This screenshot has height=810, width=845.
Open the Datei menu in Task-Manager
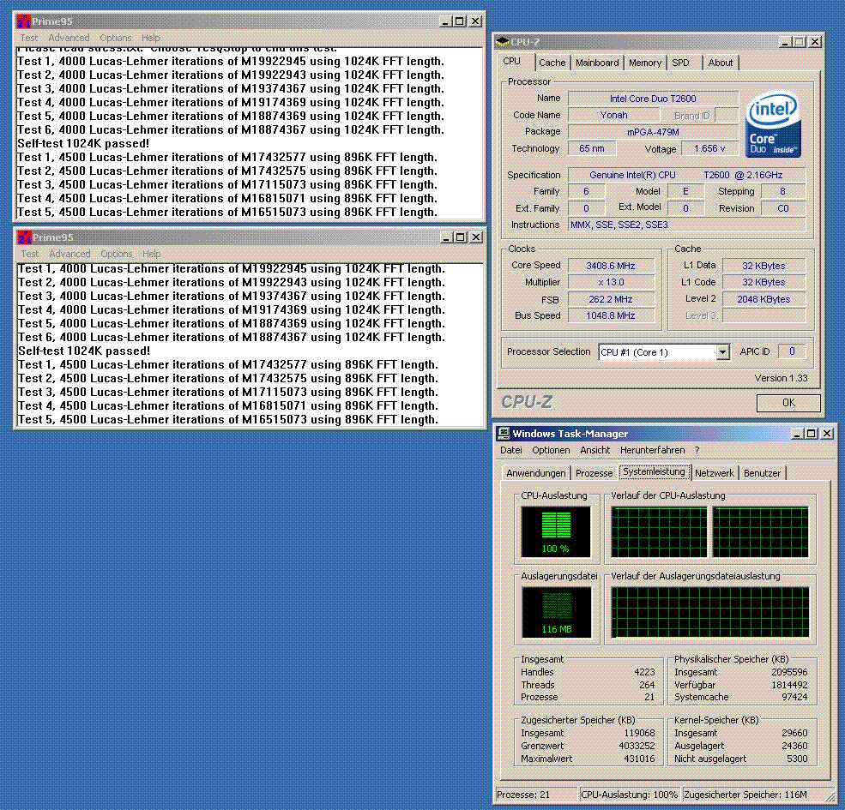coord(511,450)
